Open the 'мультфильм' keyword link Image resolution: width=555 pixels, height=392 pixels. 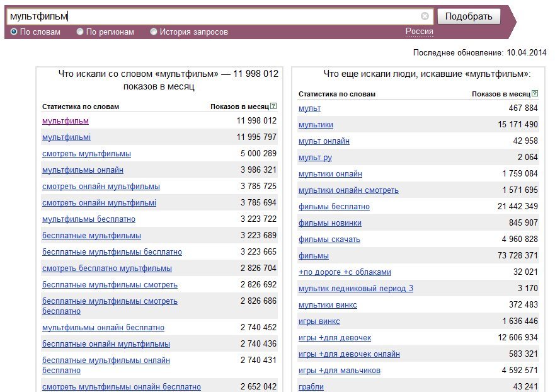(65, 121)
